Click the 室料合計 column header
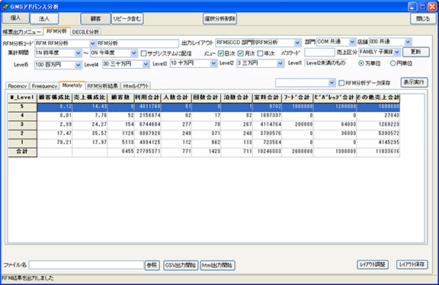 pos(267,98)
